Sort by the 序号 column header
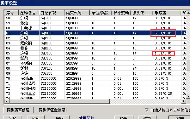Screen dimensions: 190x119 pyautogui.click(x=11, y=13)
